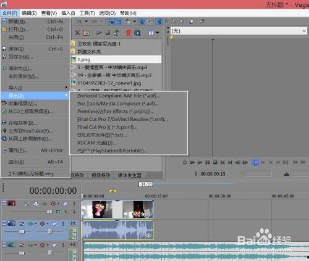The height and width of the screenshot is (261, 309).
Task: Mute audio track 2
Action: [x=54, y=224]
